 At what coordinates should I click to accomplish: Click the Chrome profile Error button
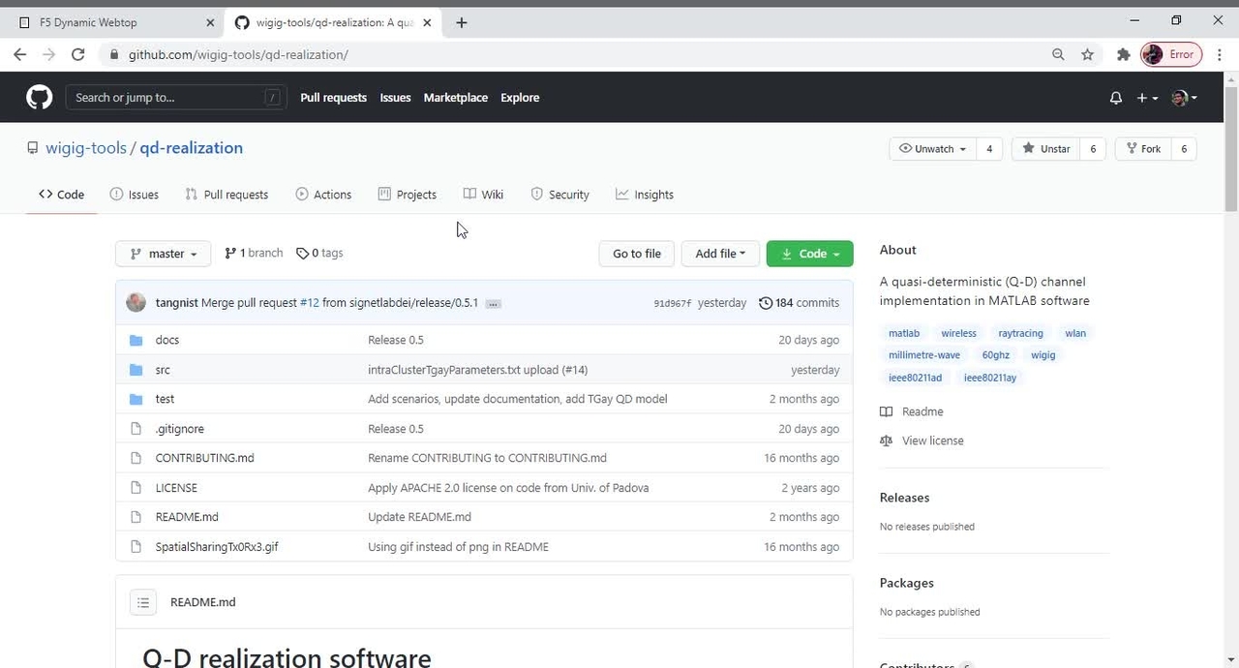1171,54
